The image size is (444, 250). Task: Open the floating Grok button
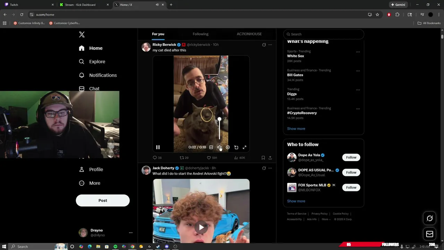430,218
